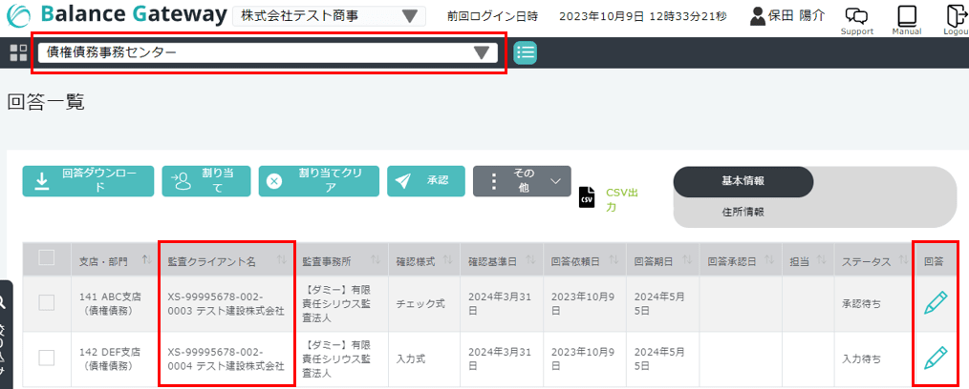Click the 回答ダウンロード button
The image size is (969, 389).
pos(88,181)
